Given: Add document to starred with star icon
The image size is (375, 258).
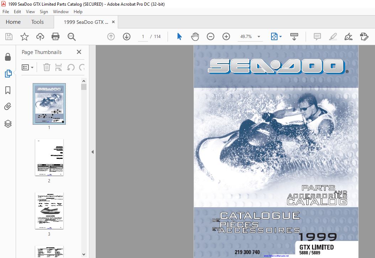Looking at the screenshot, I should click(x=25, y=37).
